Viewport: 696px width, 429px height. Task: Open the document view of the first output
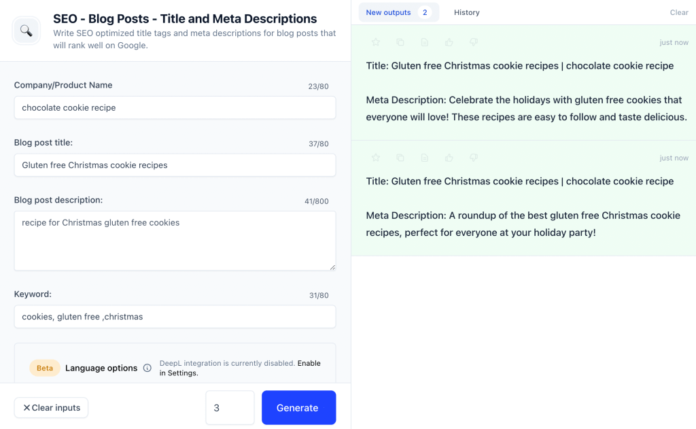[x=425, y=42]
